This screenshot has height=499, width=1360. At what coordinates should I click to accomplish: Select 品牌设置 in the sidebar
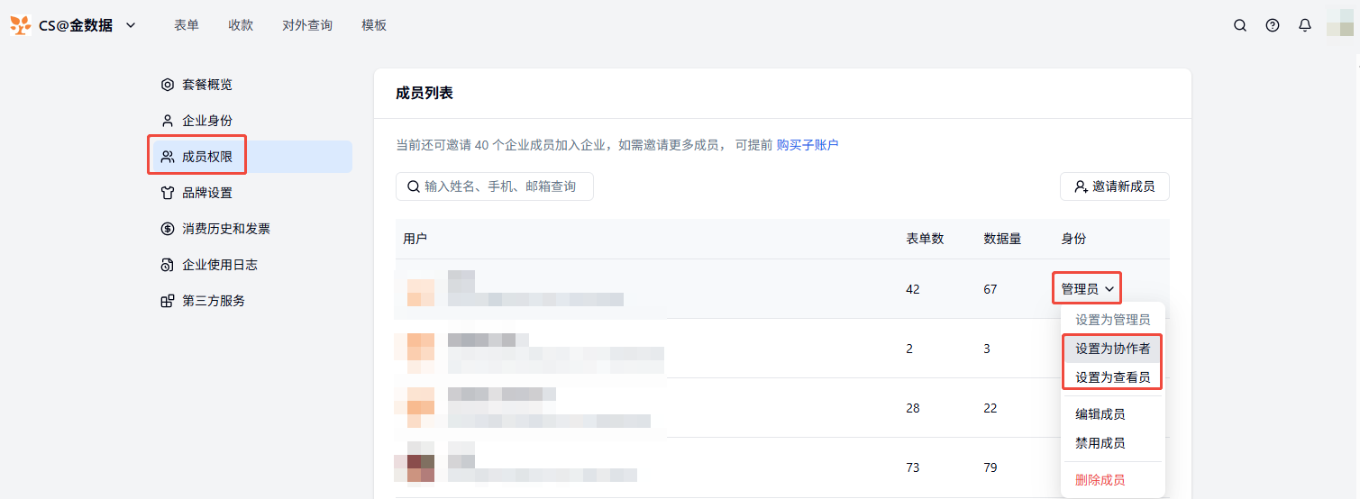click(x=207, y=193)
